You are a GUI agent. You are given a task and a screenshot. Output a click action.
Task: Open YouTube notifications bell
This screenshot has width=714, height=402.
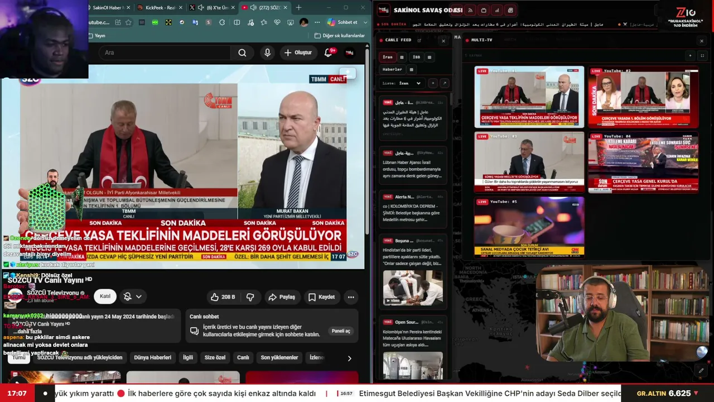tap(328, 52)
